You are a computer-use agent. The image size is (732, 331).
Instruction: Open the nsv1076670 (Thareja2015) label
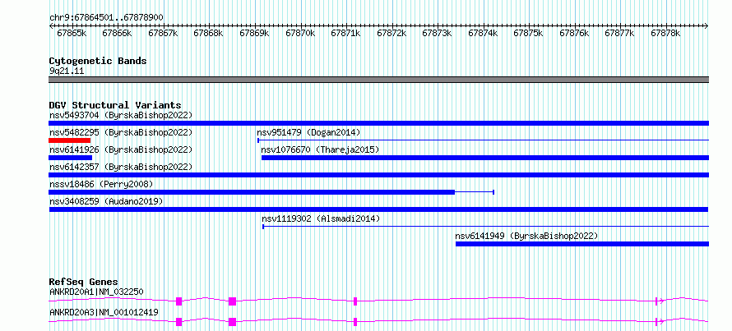(320, 149)
